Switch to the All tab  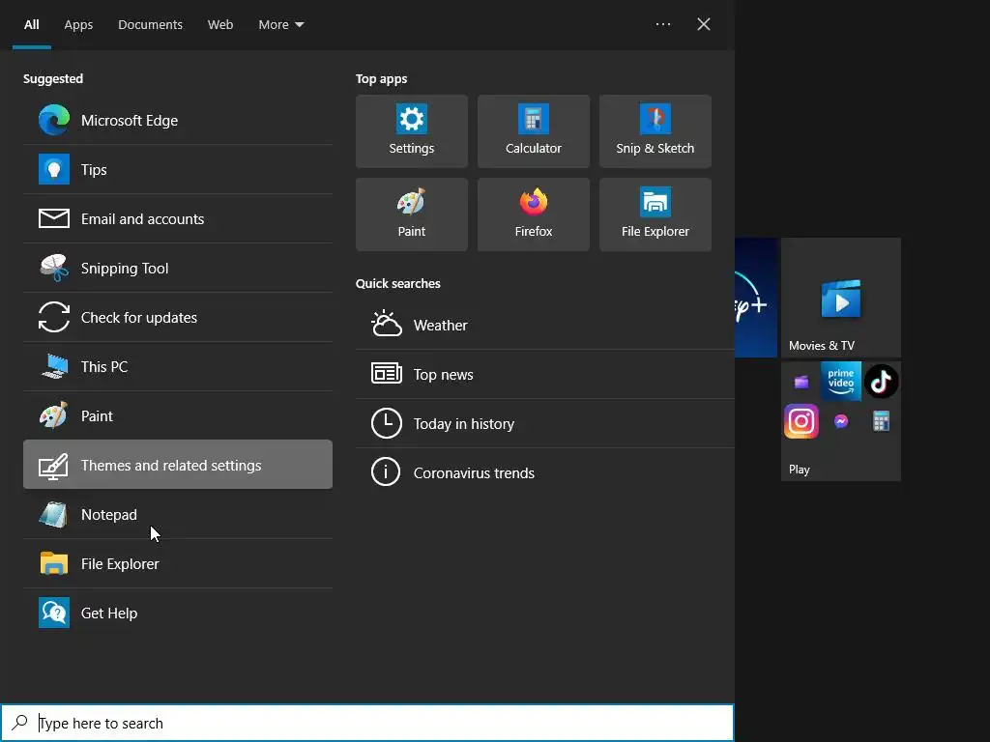click(x=32, y=24)
